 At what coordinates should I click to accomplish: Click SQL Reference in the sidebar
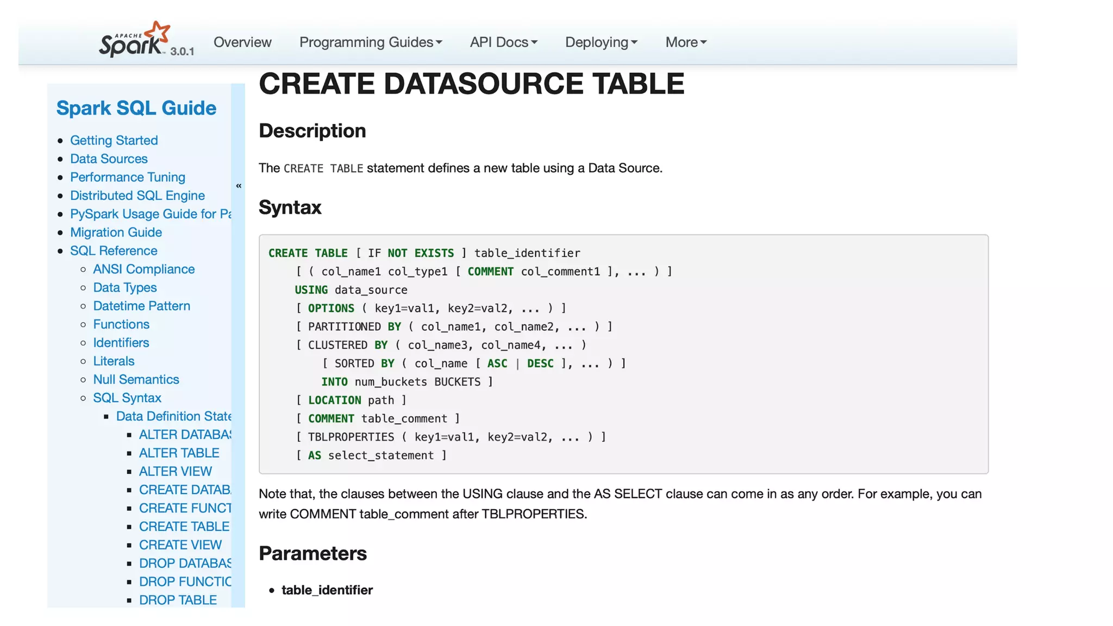[x=114, y=251]
